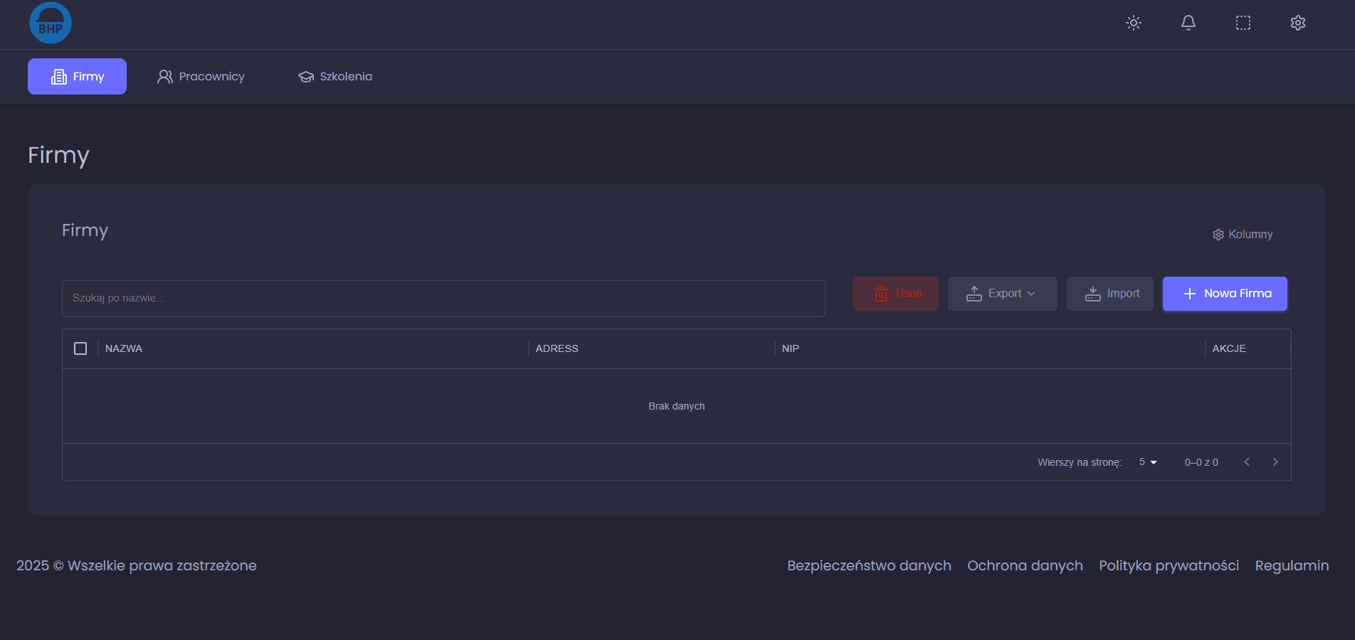This screenshot has width=1355, height=640.
Task: Switch to the Pracownicy tab
Action: point(201,77)
